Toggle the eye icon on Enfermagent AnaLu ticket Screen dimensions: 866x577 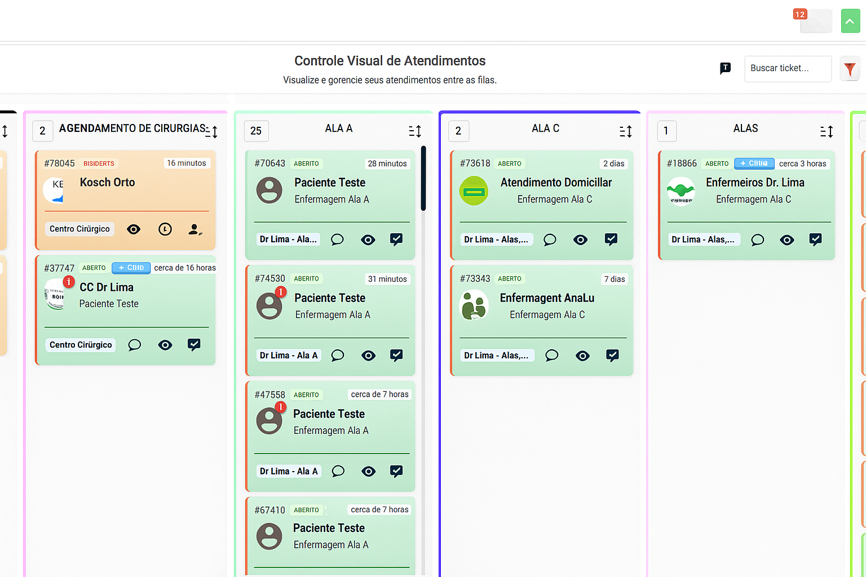tap(582, 356)
